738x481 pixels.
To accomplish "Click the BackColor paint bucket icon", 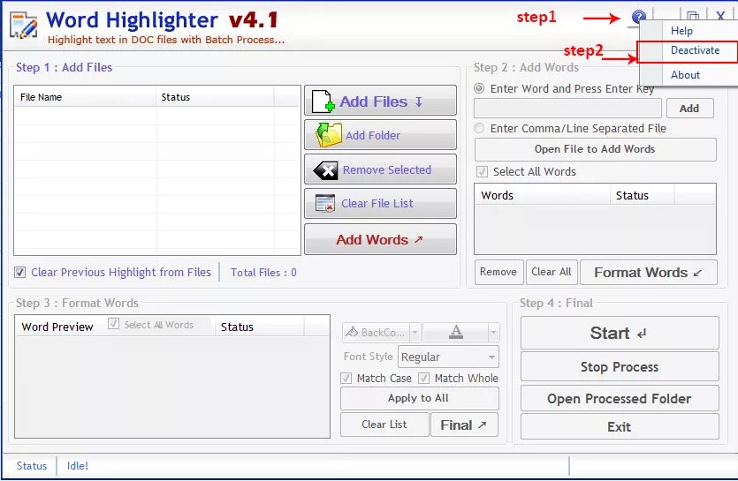I will pos(352,333).
